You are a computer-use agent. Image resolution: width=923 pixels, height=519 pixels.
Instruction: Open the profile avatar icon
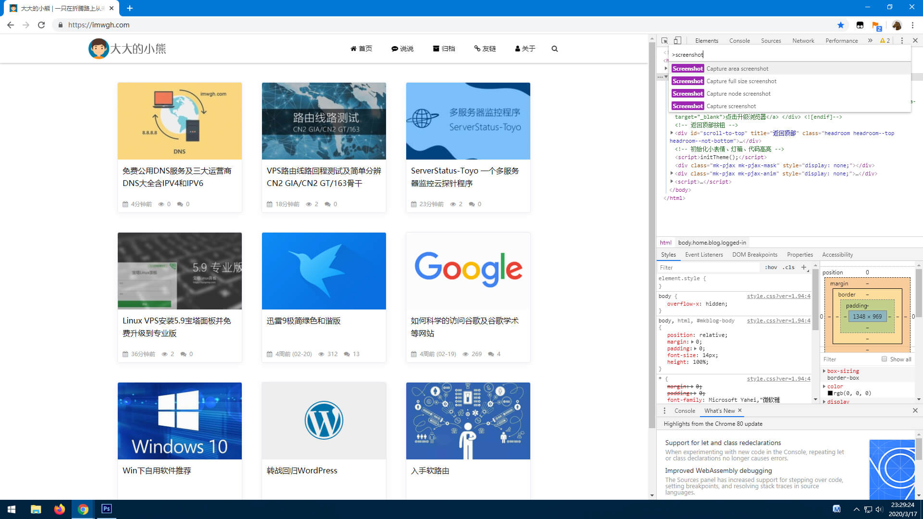point(897,25)
